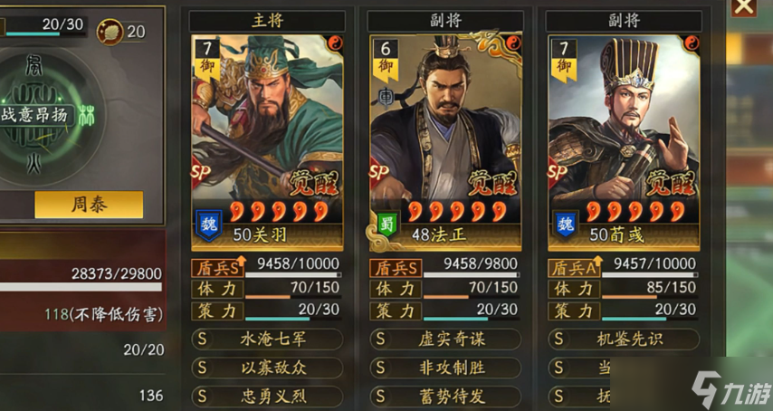Click the 盾兵S troop type tag under 法正
The height and width of the screenshot is (411, 773).
click(396, 268)
